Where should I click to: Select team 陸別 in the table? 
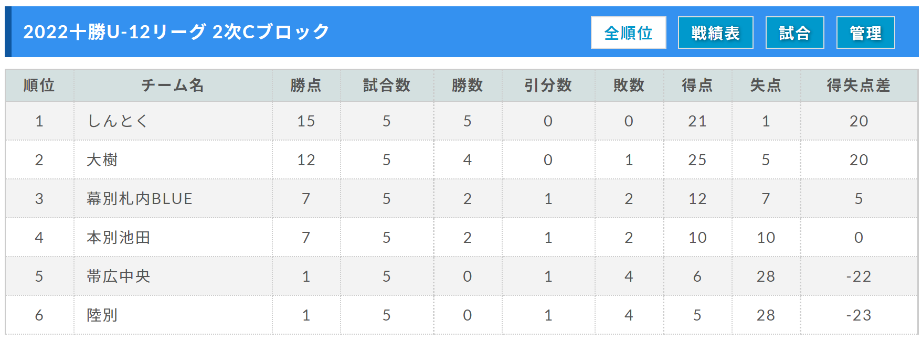(x=102, y=315)
